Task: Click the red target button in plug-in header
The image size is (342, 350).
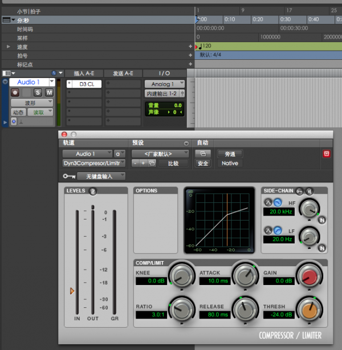Action: pyautogui.click(x=327, y=153)
